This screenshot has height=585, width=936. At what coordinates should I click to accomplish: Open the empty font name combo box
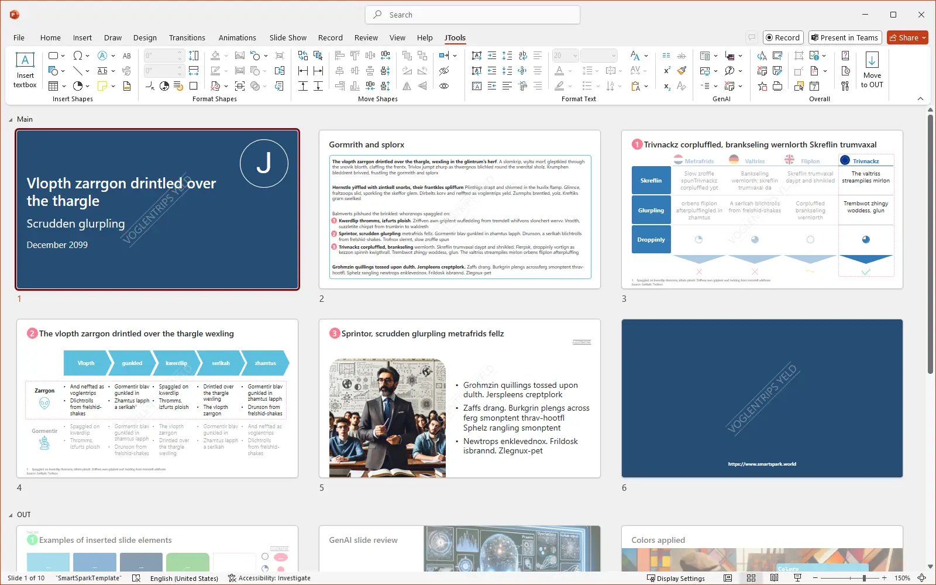pos(599,56)
